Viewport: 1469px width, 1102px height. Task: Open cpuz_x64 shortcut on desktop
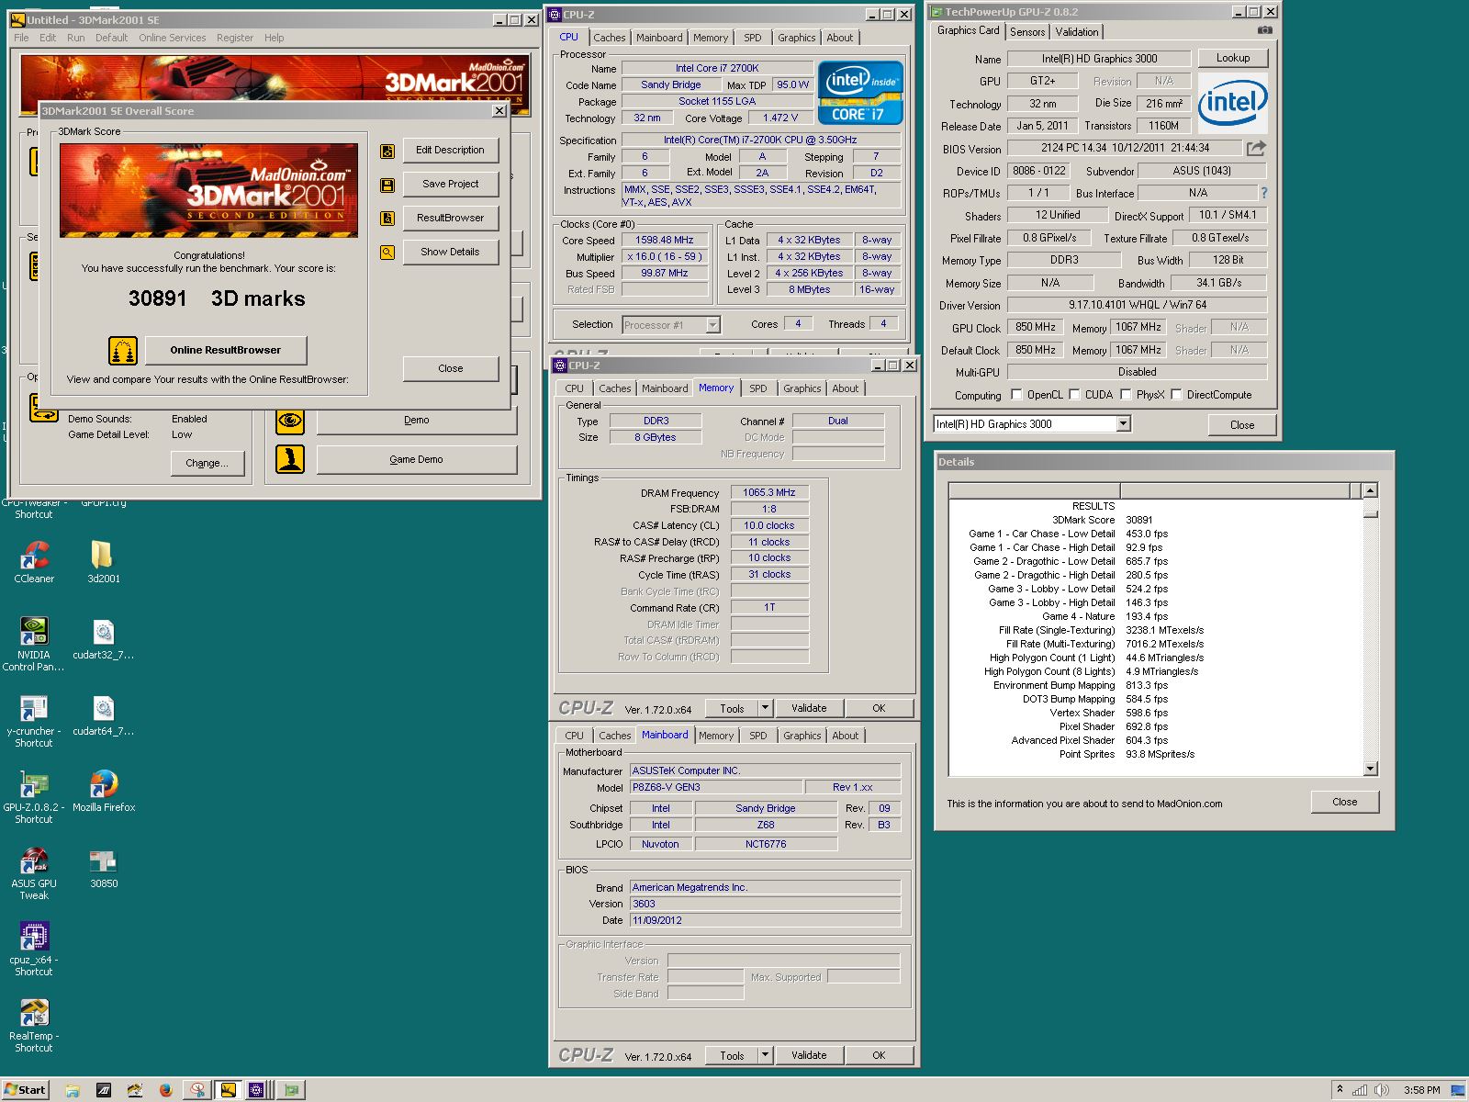(x=34, y=949)
